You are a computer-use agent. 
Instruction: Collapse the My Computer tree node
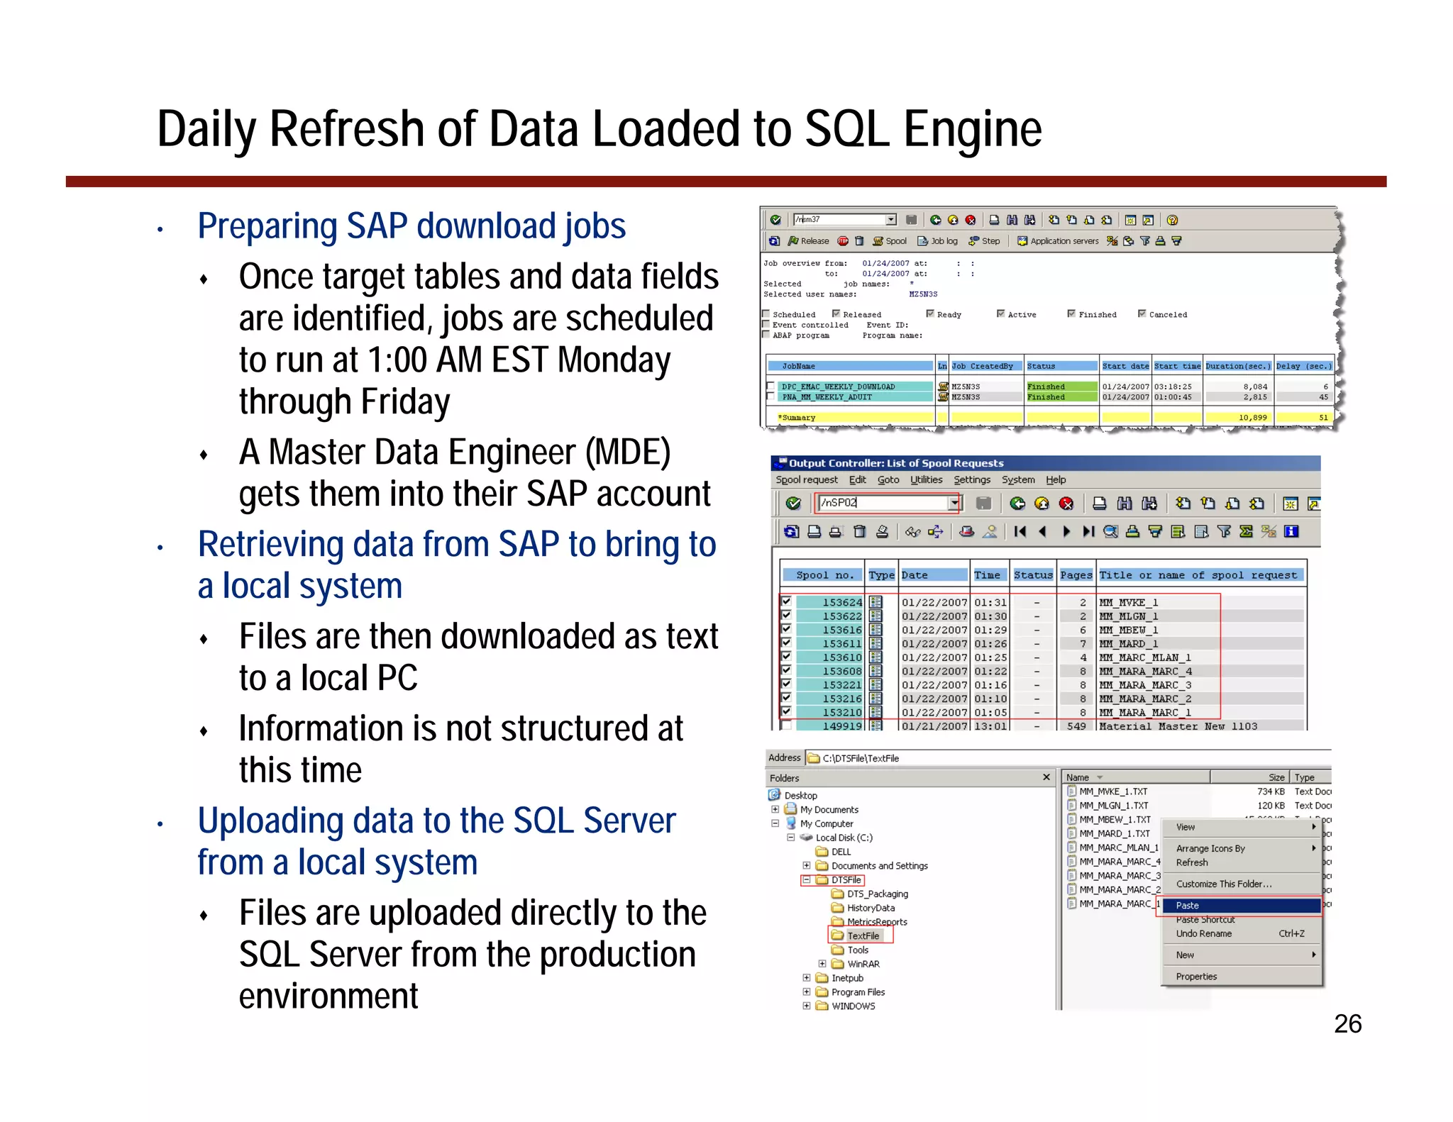coord(775,823)
